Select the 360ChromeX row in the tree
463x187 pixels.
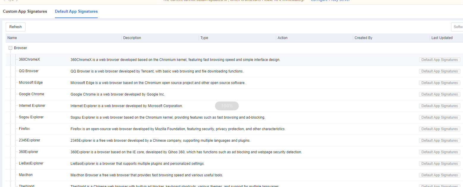click(29, 59)
